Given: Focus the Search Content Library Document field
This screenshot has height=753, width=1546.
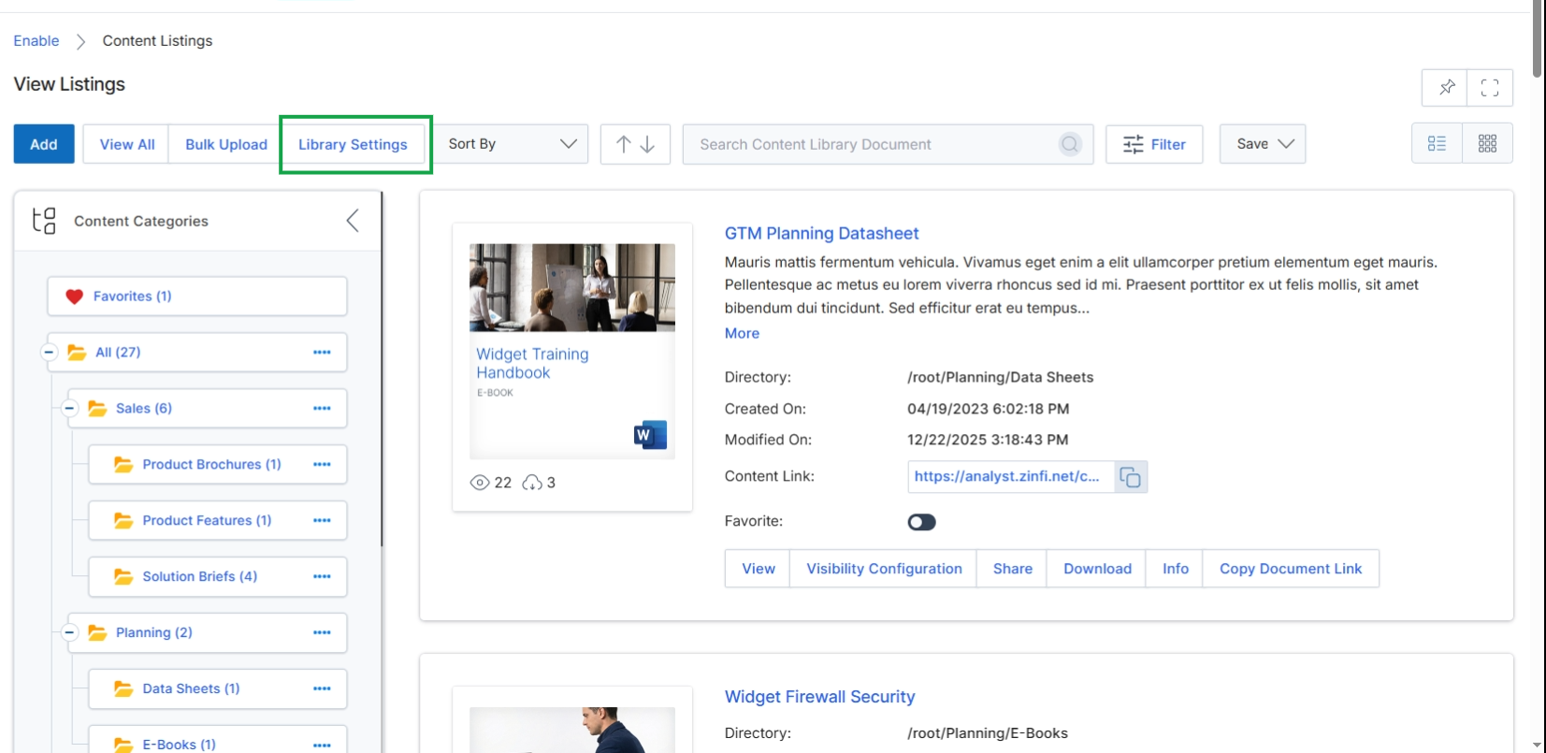Looking at the screenshot, I should [x=888, y=144].
